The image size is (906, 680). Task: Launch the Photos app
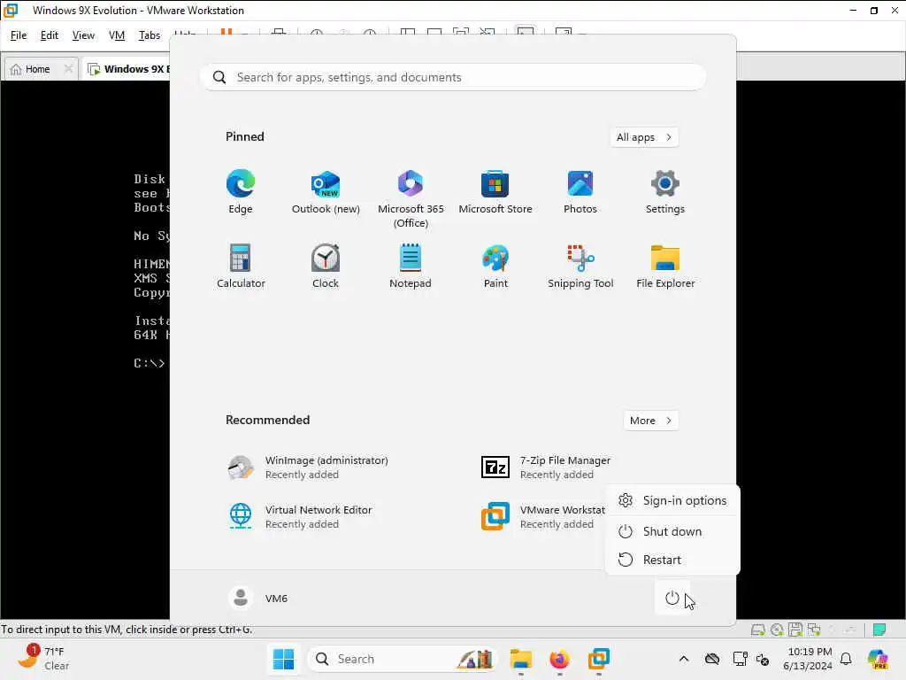[x=580, y=192]
